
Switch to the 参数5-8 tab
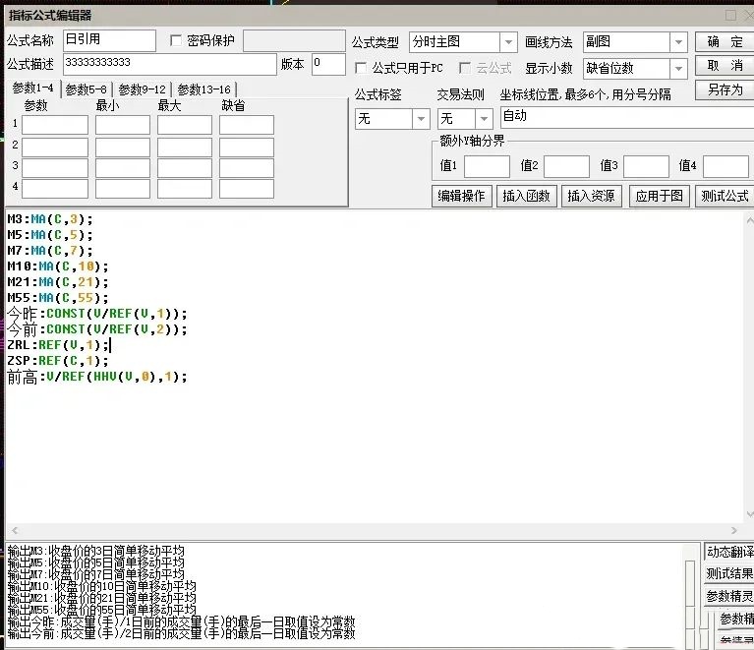(x=87, y=89)
